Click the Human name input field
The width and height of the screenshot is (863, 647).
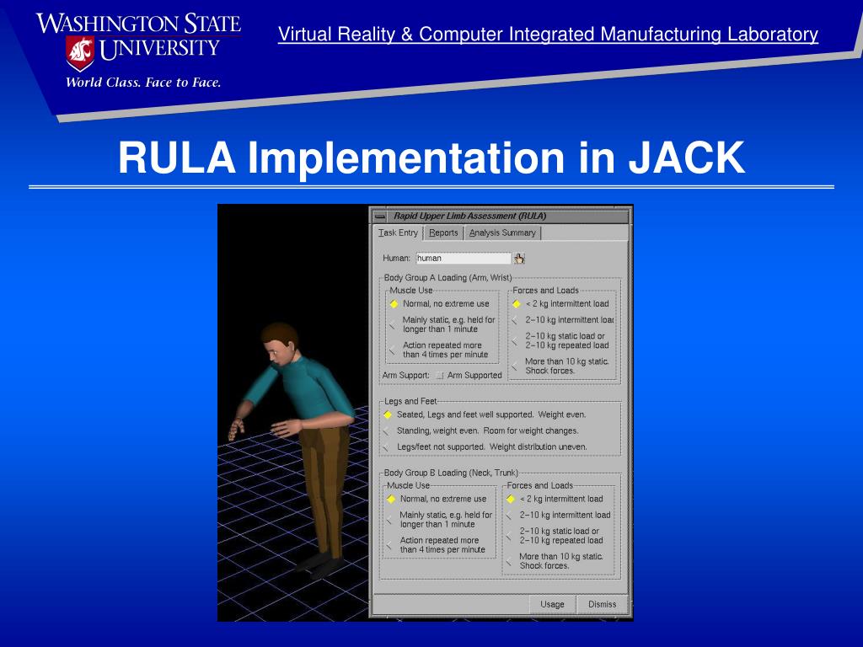[463, 258]
